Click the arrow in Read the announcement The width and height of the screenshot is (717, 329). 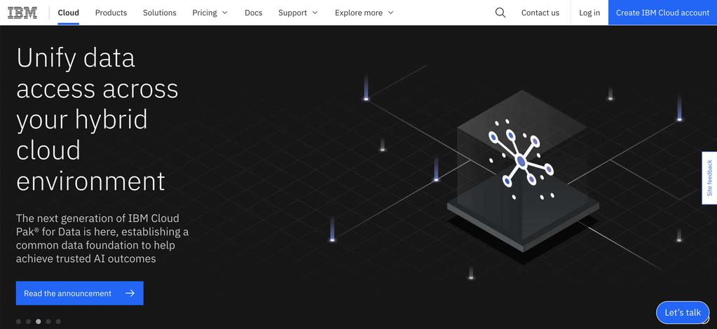tap(130, 293)
